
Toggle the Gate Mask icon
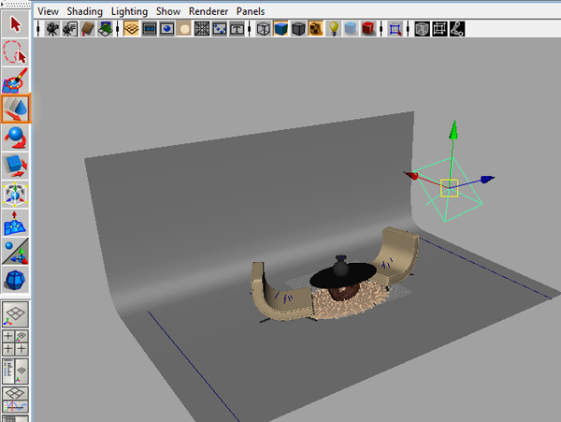pos(184,29)
